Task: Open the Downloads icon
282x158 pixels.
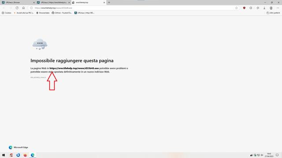Action: tap(264, 8)
